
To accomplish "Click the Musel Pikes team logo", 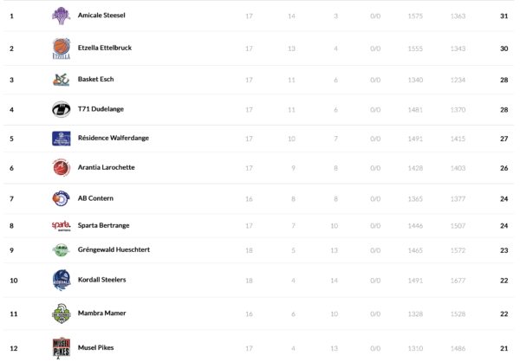I will pos(61,348).
